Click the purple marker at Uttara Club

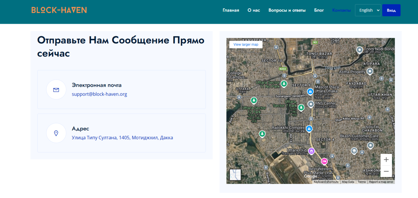[x=311, y=151]
